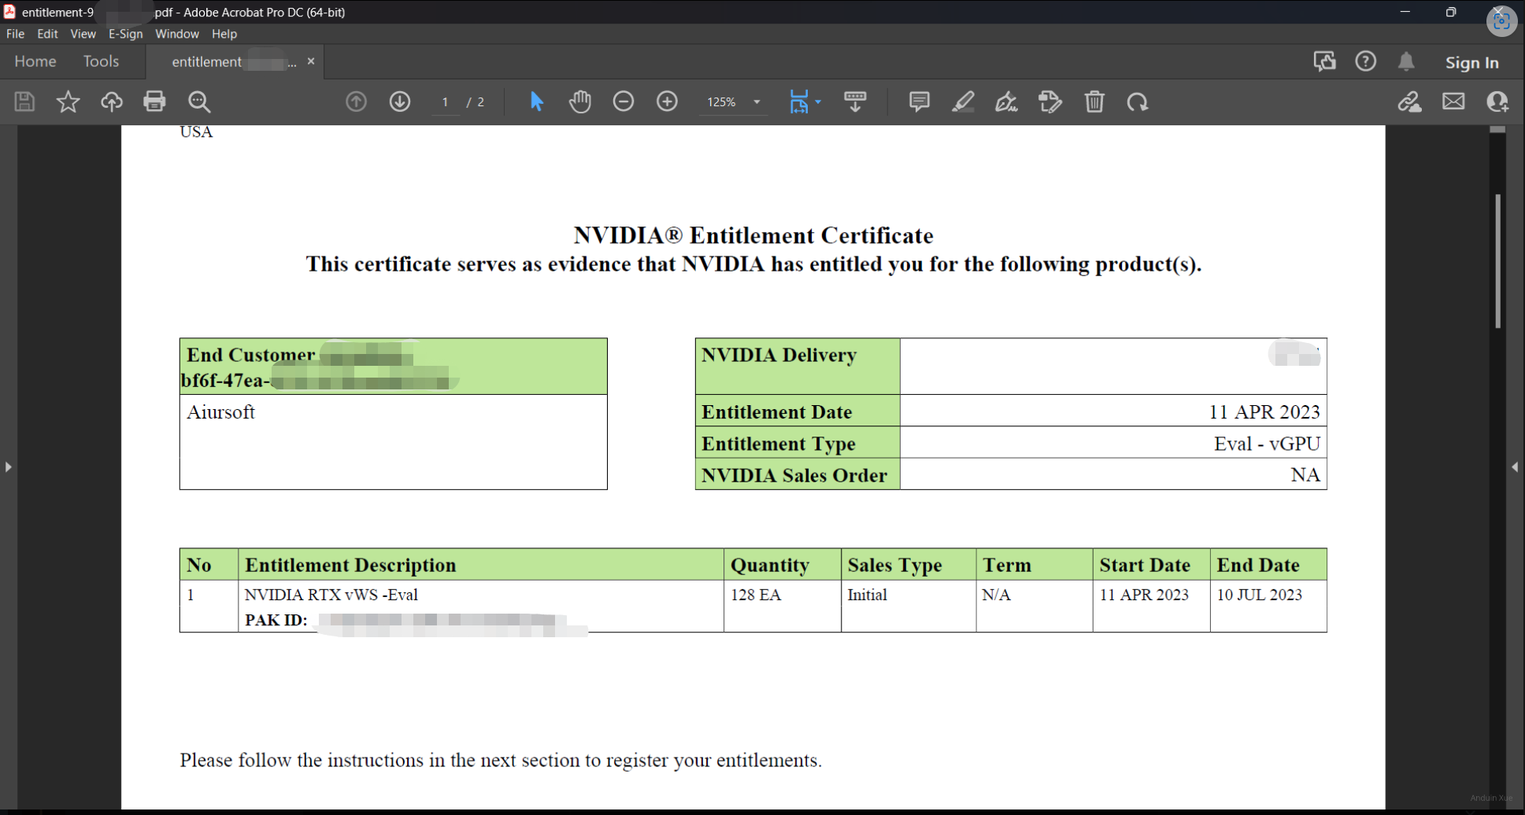1525x815 pixels.
Task: Click the Delete trash icon
Action: 1094,101
